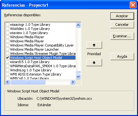Screen dimensions: 138x116
Task: Check the wiaacmgr 1.0 Type Library box
Action: point(7,25)
